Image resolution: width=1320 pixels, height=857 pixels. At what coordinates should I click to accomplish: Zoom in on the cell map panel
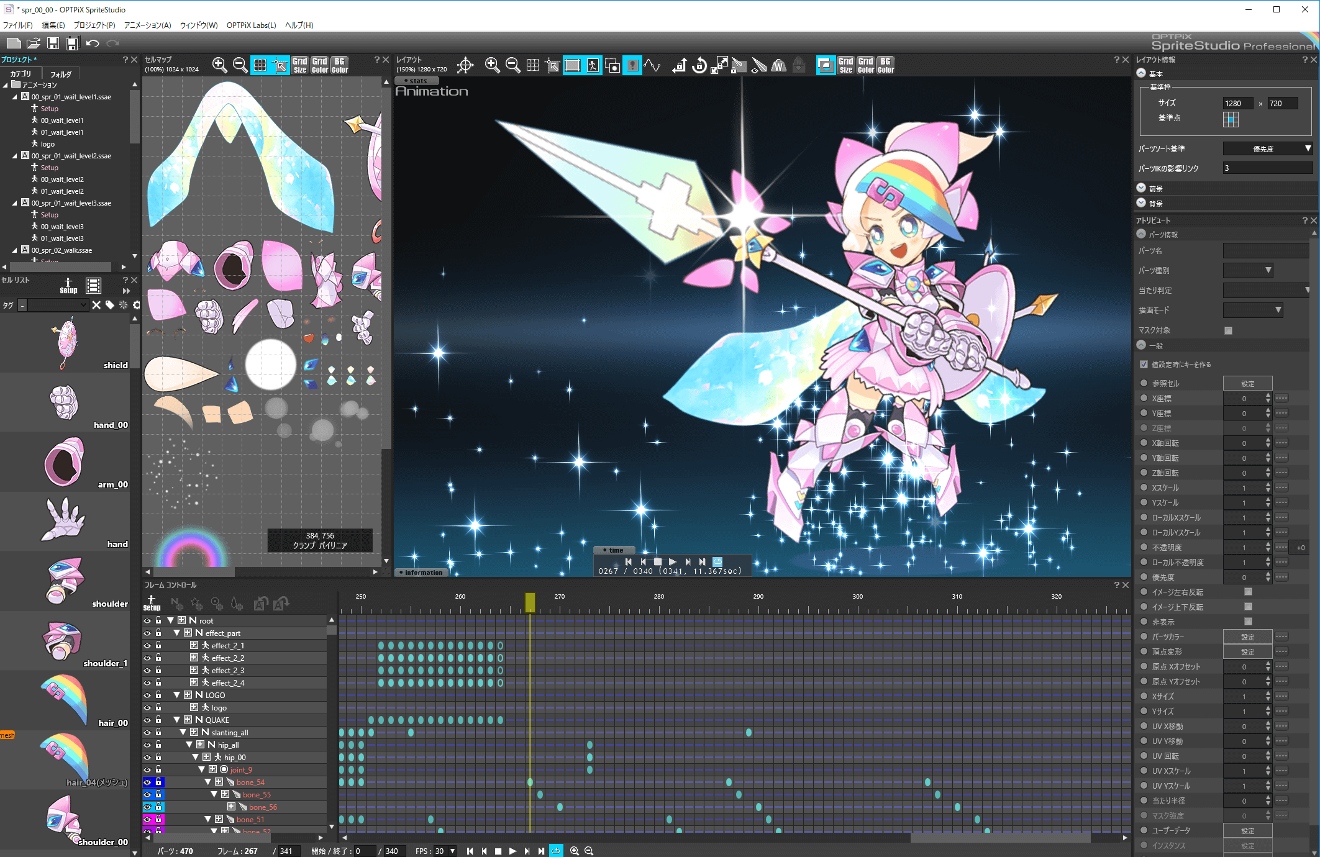click(x=219, y=65)
